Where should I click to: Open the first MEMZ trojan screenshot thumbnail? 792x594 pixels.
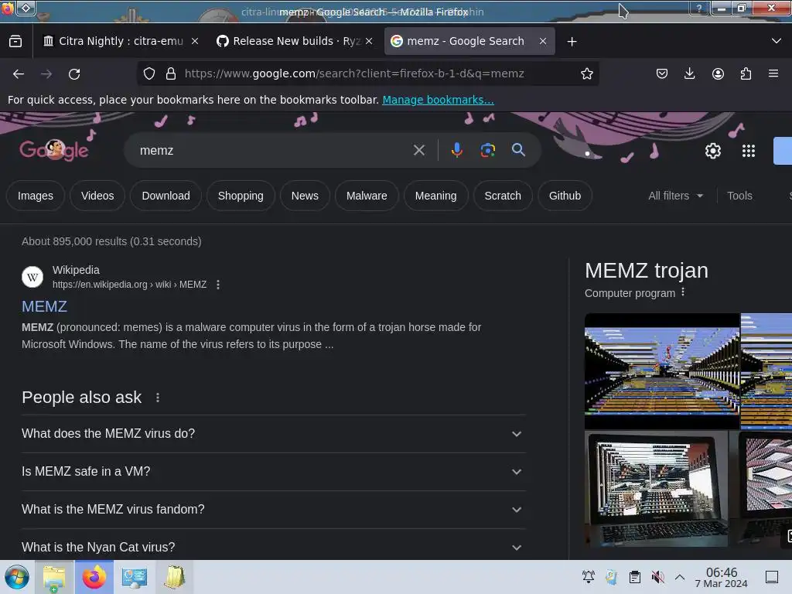662,371
